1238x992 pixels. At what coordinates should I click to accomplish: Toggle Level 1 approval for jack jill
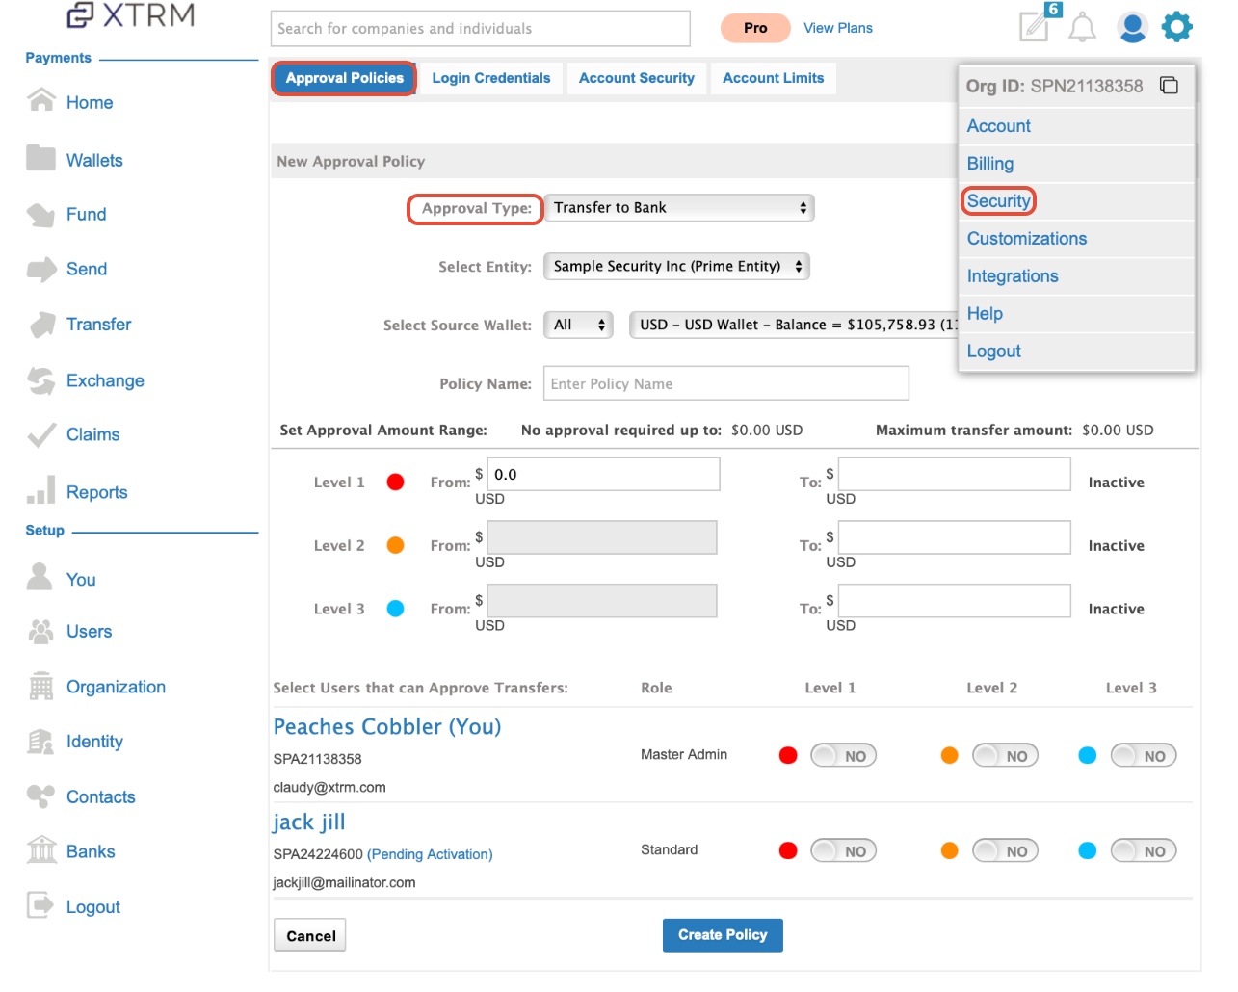843,850
